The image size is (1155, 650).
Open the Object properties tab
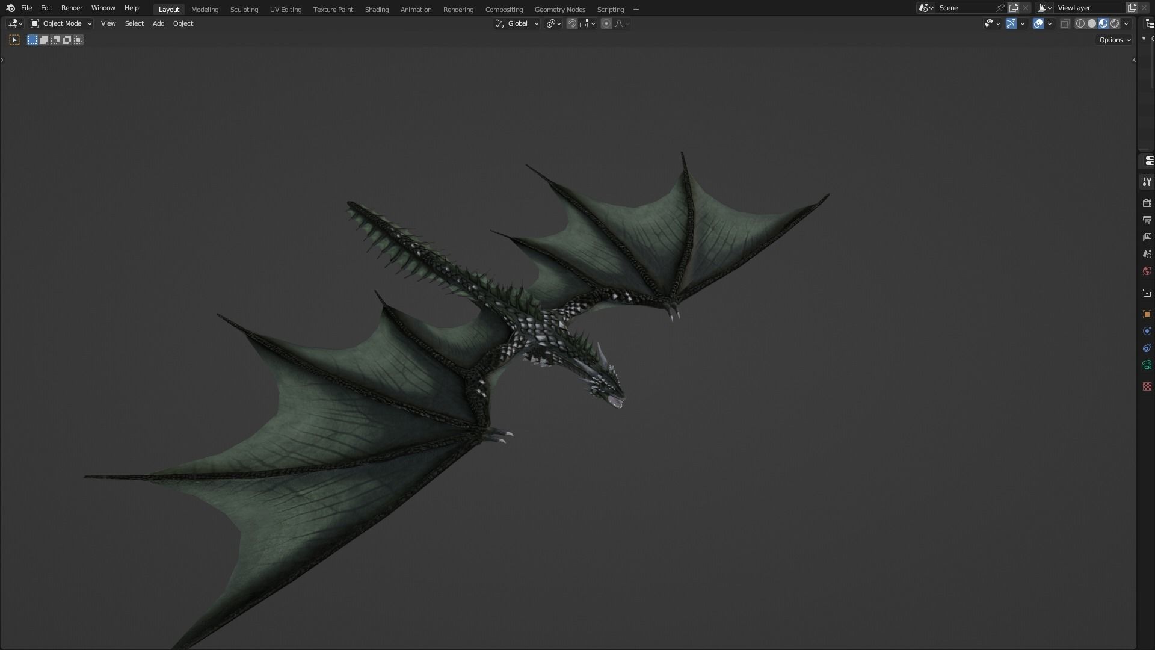pyautogui.click(x=1147, y=314)
